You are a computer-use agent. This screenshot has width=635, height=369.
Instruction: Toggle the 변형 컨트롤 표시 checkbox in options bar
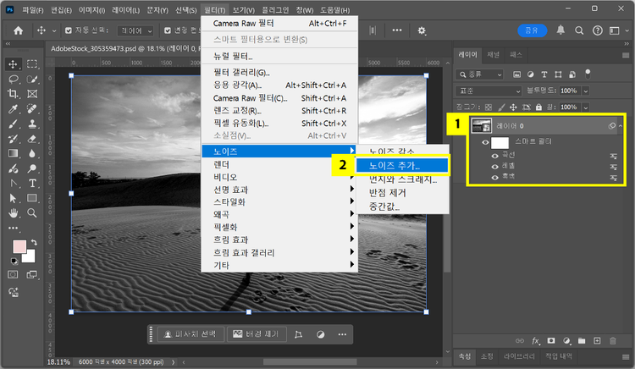168,30
